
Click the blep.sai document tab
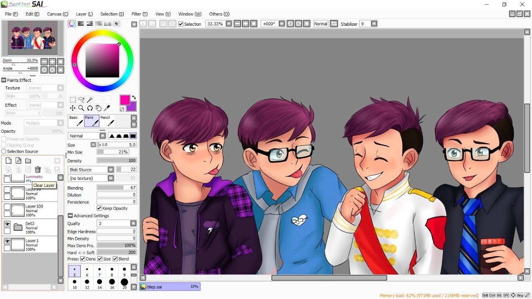point(170,287)
